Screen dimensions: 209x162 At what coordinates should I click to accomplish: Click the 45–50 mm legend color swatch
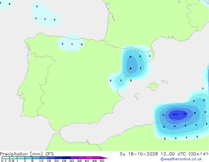[x=97, y=158]
